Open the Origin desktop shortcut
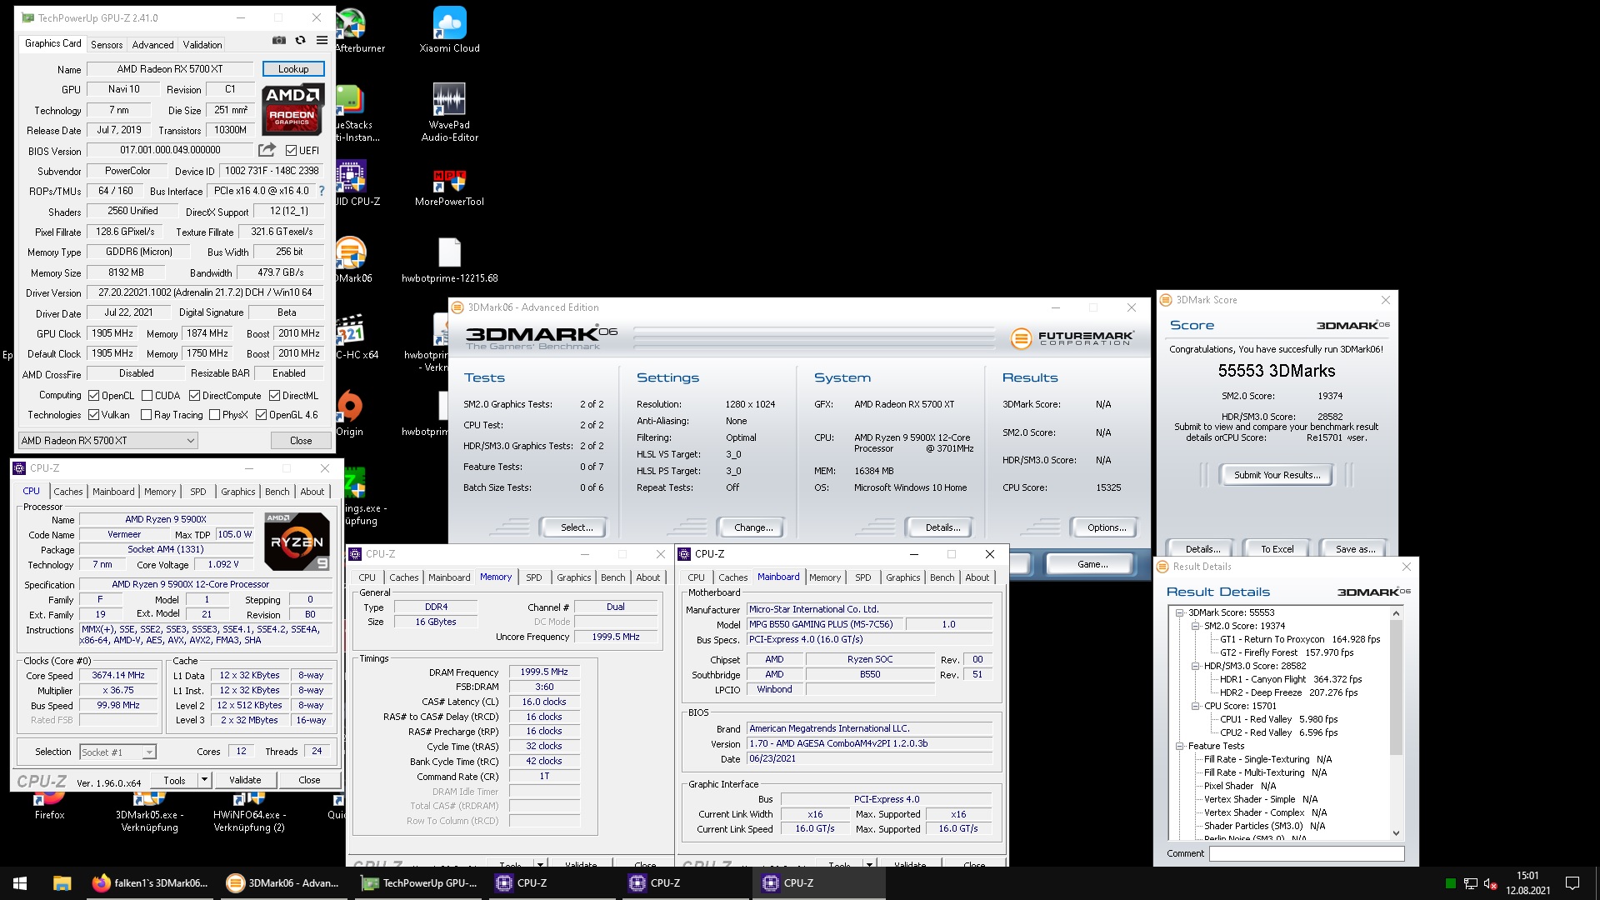This screenshot has width=1600, height=900. (350, 414)
